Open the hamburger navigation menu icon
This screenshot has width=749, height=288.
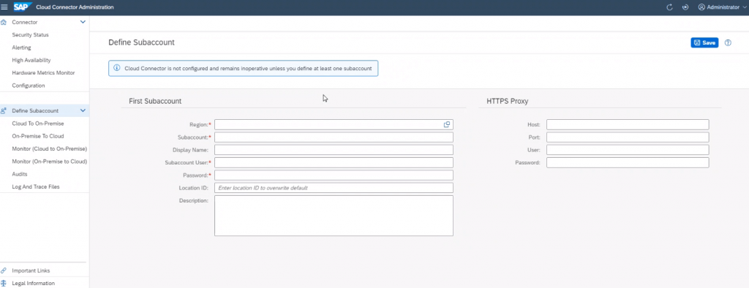click(4, 7)
